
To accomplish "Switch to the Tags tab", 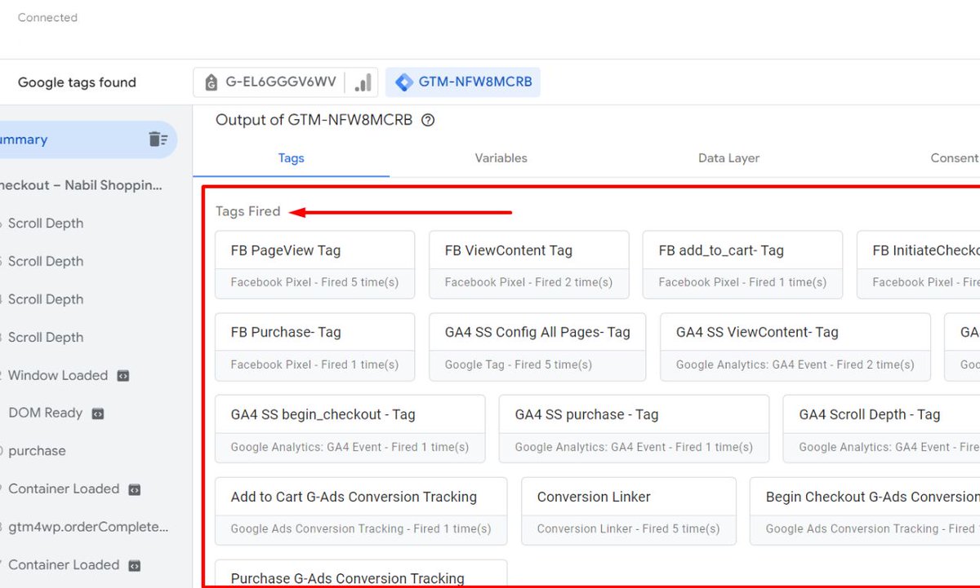I will [291, 158].
